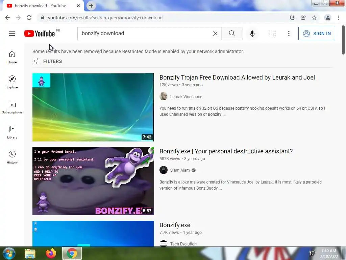Click the share page icon

coord(303,18)
